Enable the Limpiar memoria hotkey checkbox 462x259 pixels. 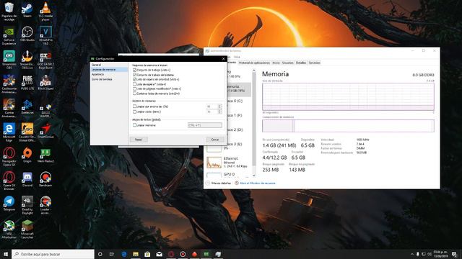click(x=135, y=125)
